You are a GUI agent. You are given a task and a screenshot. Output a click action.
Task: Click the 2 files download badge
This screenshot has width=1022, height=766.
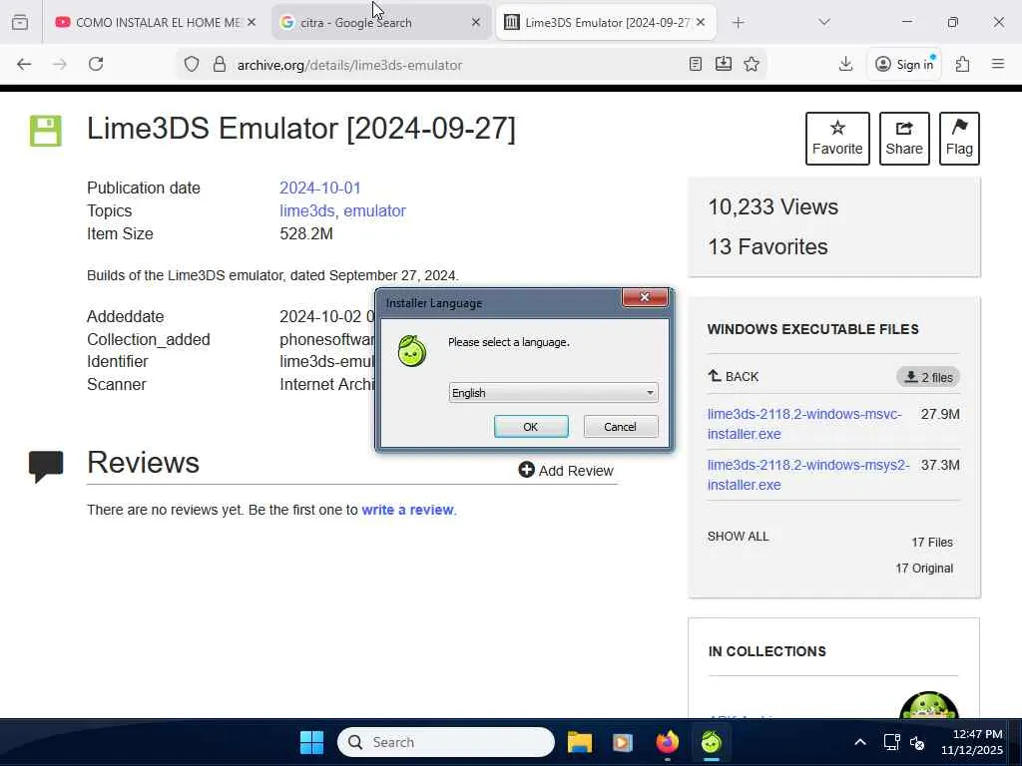pos(928,377)
